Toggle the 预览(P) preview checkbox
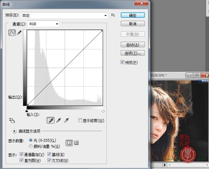Viewport: 209px width, 169px height. coord(122,62)
